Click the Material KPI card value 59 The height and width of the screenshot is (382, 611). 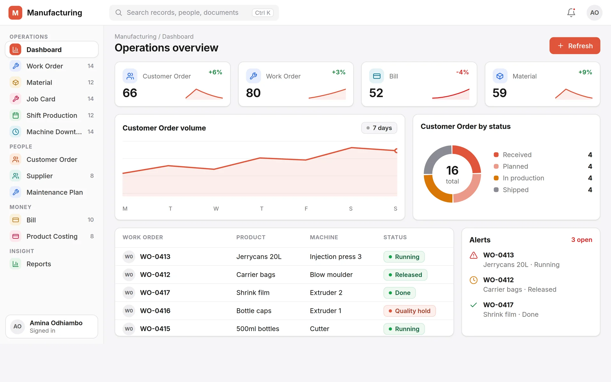click(500, 93)
